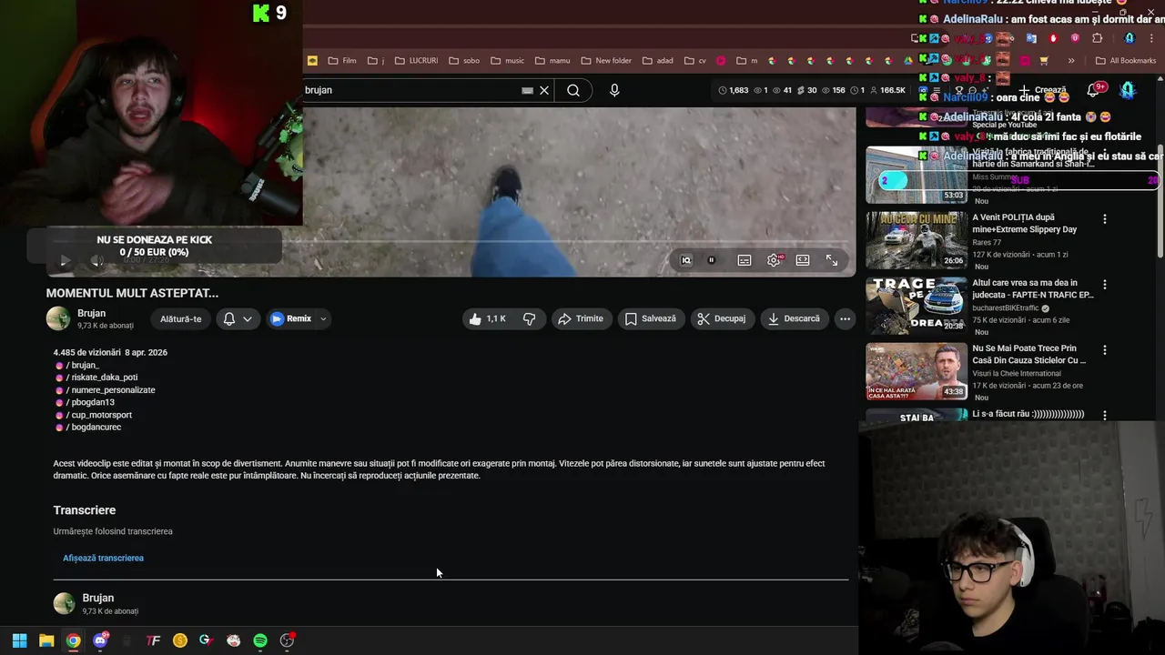Open the sobo bookmarks folder
Screen dimensions: 1165x655
click(463, 61)
